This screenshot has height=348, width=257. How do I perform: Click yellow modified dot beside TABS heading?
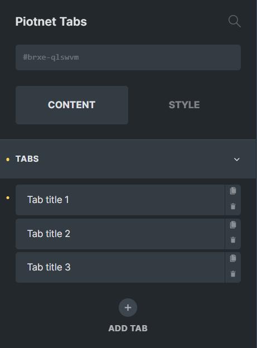8,159
